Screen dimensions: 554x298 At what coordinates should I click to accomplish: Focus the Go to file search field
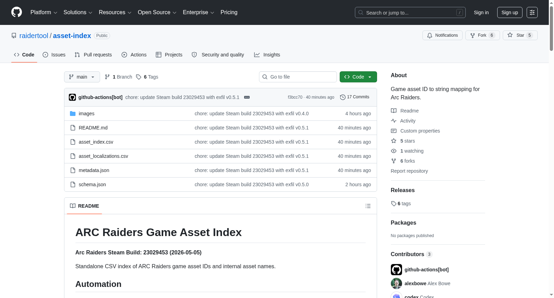coord(298,77)
